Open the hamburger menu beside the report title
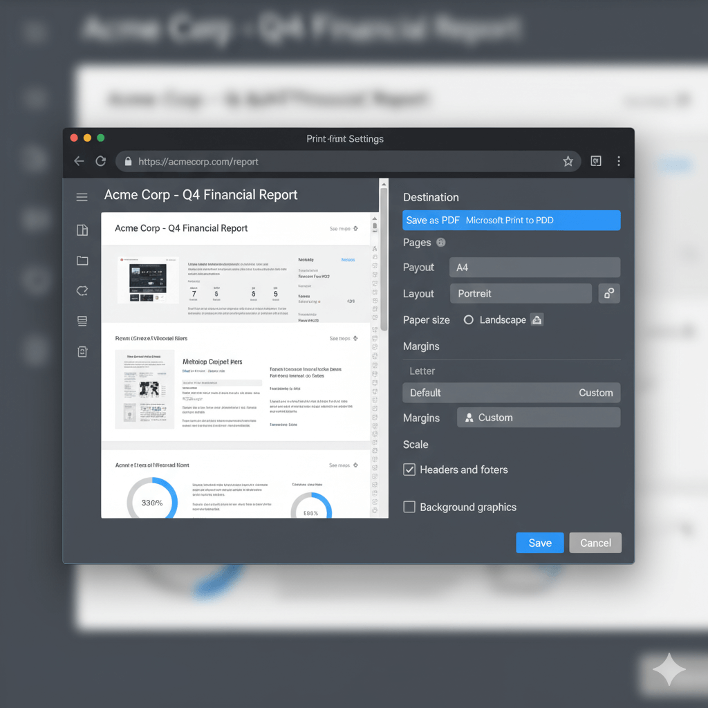This screenshot has width=708, height=708. tap(82, 197)
